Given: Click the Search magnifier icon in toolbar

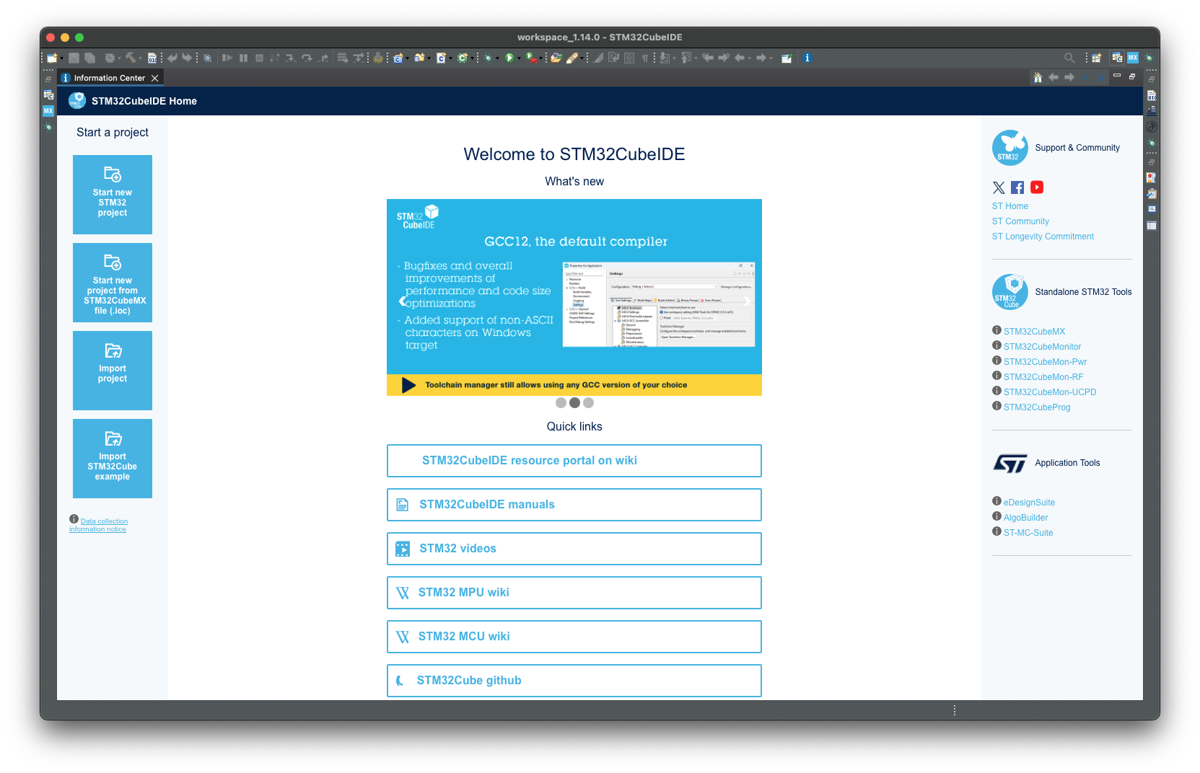Looking at the screenshot, I should [1069, 58].
